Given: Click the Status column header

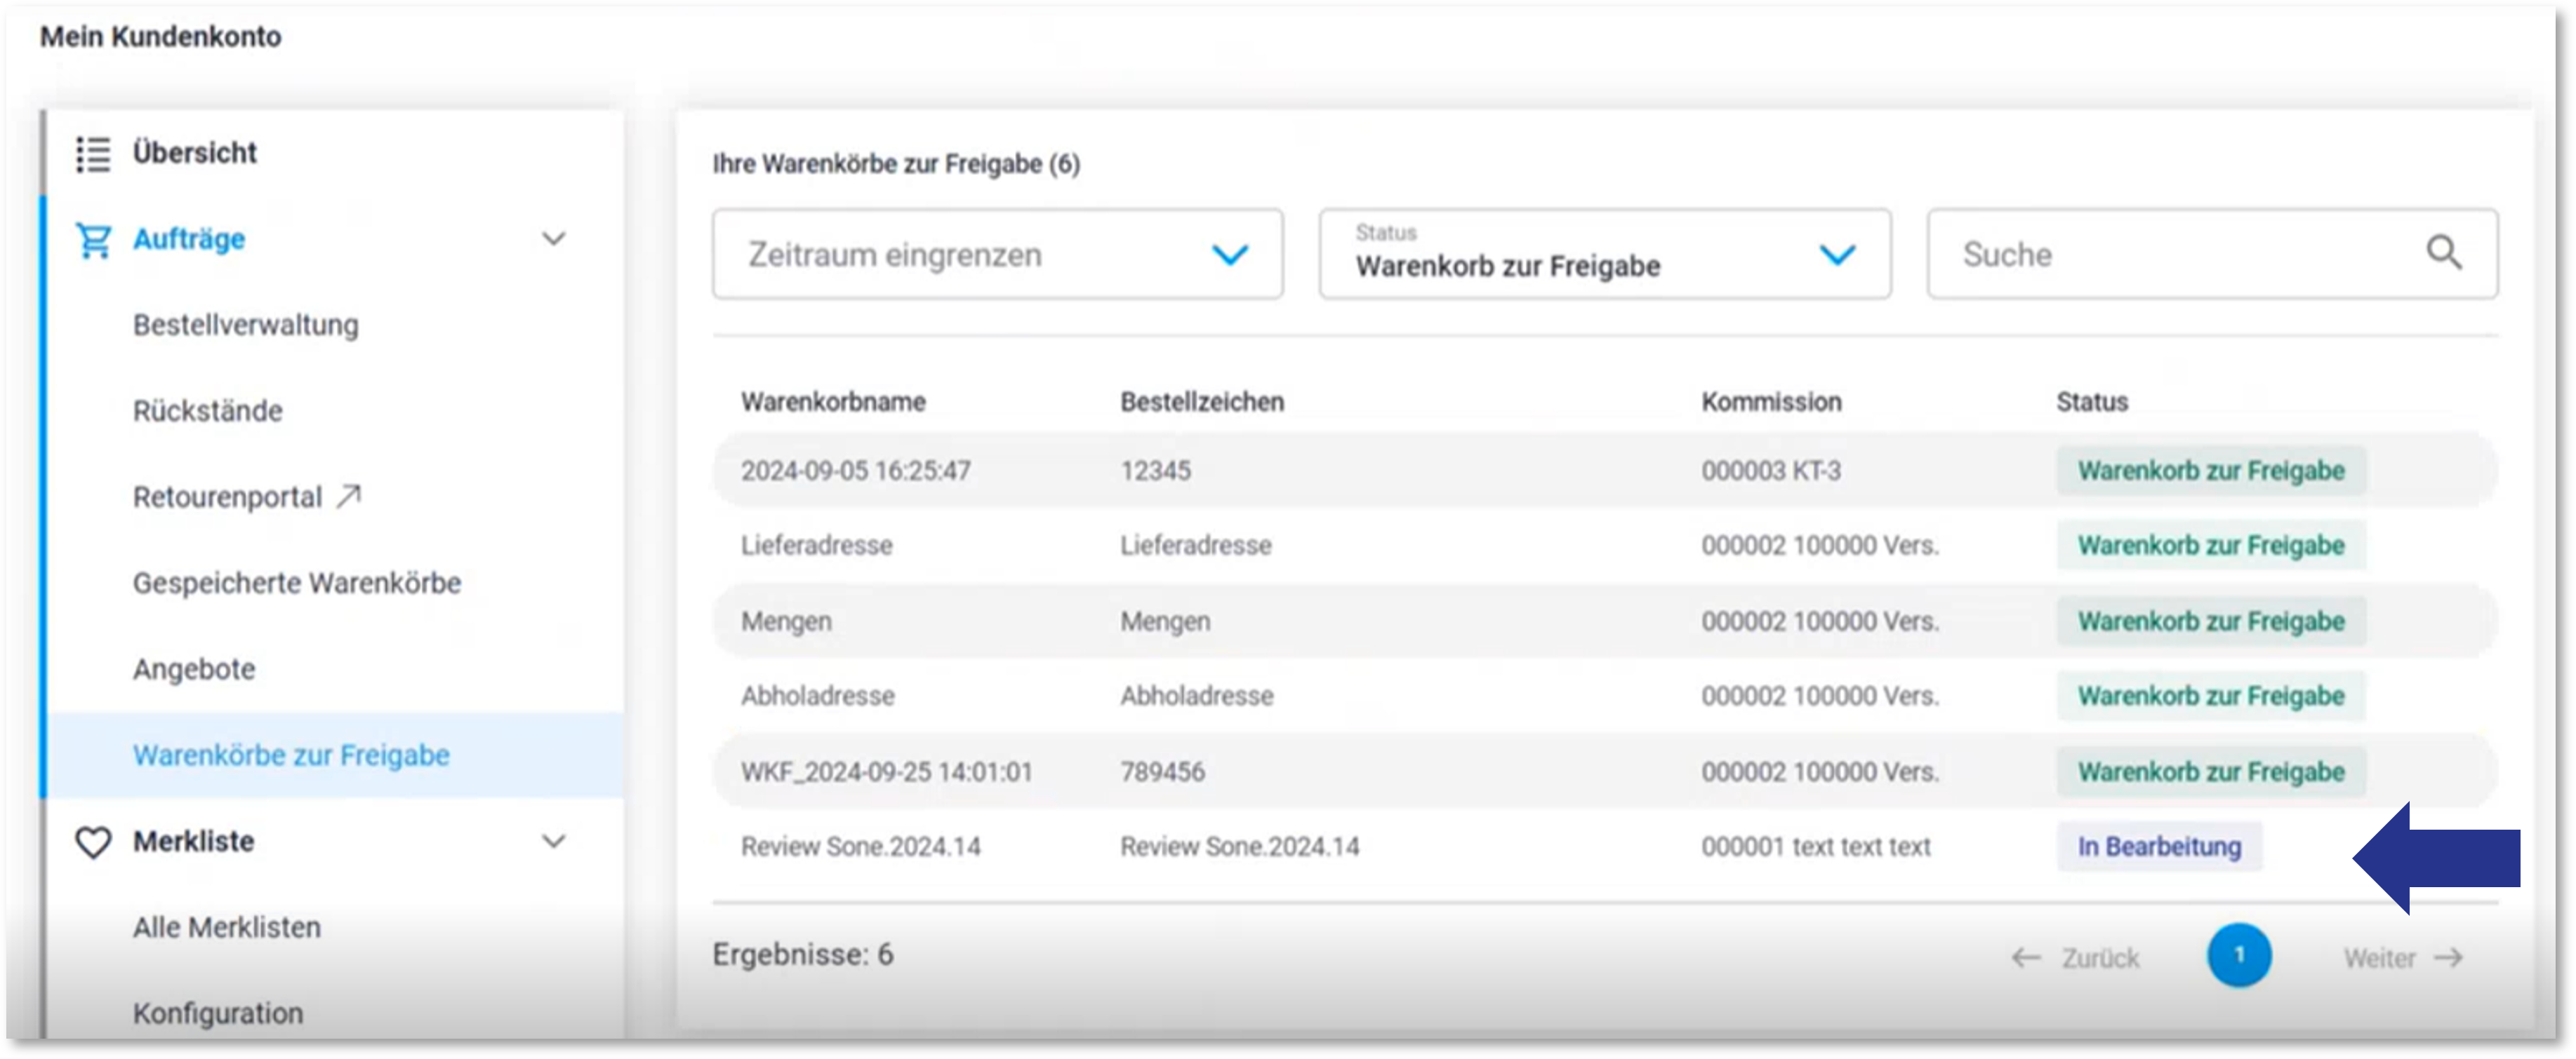Looking at the screenshot, I should [2092, 403].
